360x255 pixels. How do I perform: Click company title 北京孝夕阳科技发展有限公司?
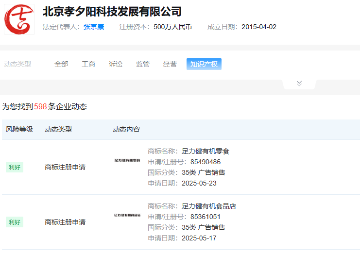click(112, 12)
